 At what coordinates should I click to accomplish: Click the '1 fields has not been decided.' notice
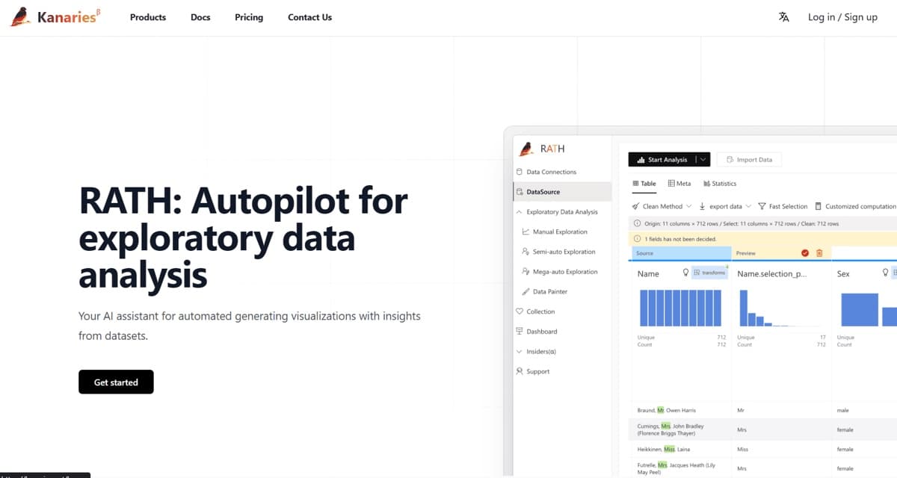point(762,239)
